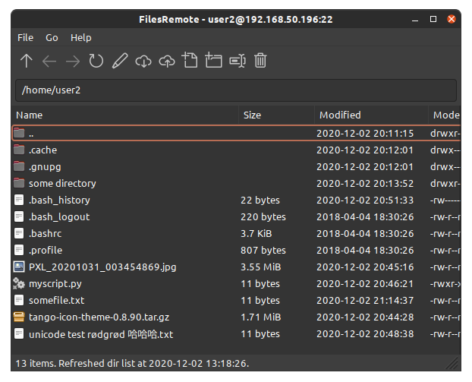Screen dimensions: 472x382
Task: Select 'some directory' name
Action: (x=62, y=183)
